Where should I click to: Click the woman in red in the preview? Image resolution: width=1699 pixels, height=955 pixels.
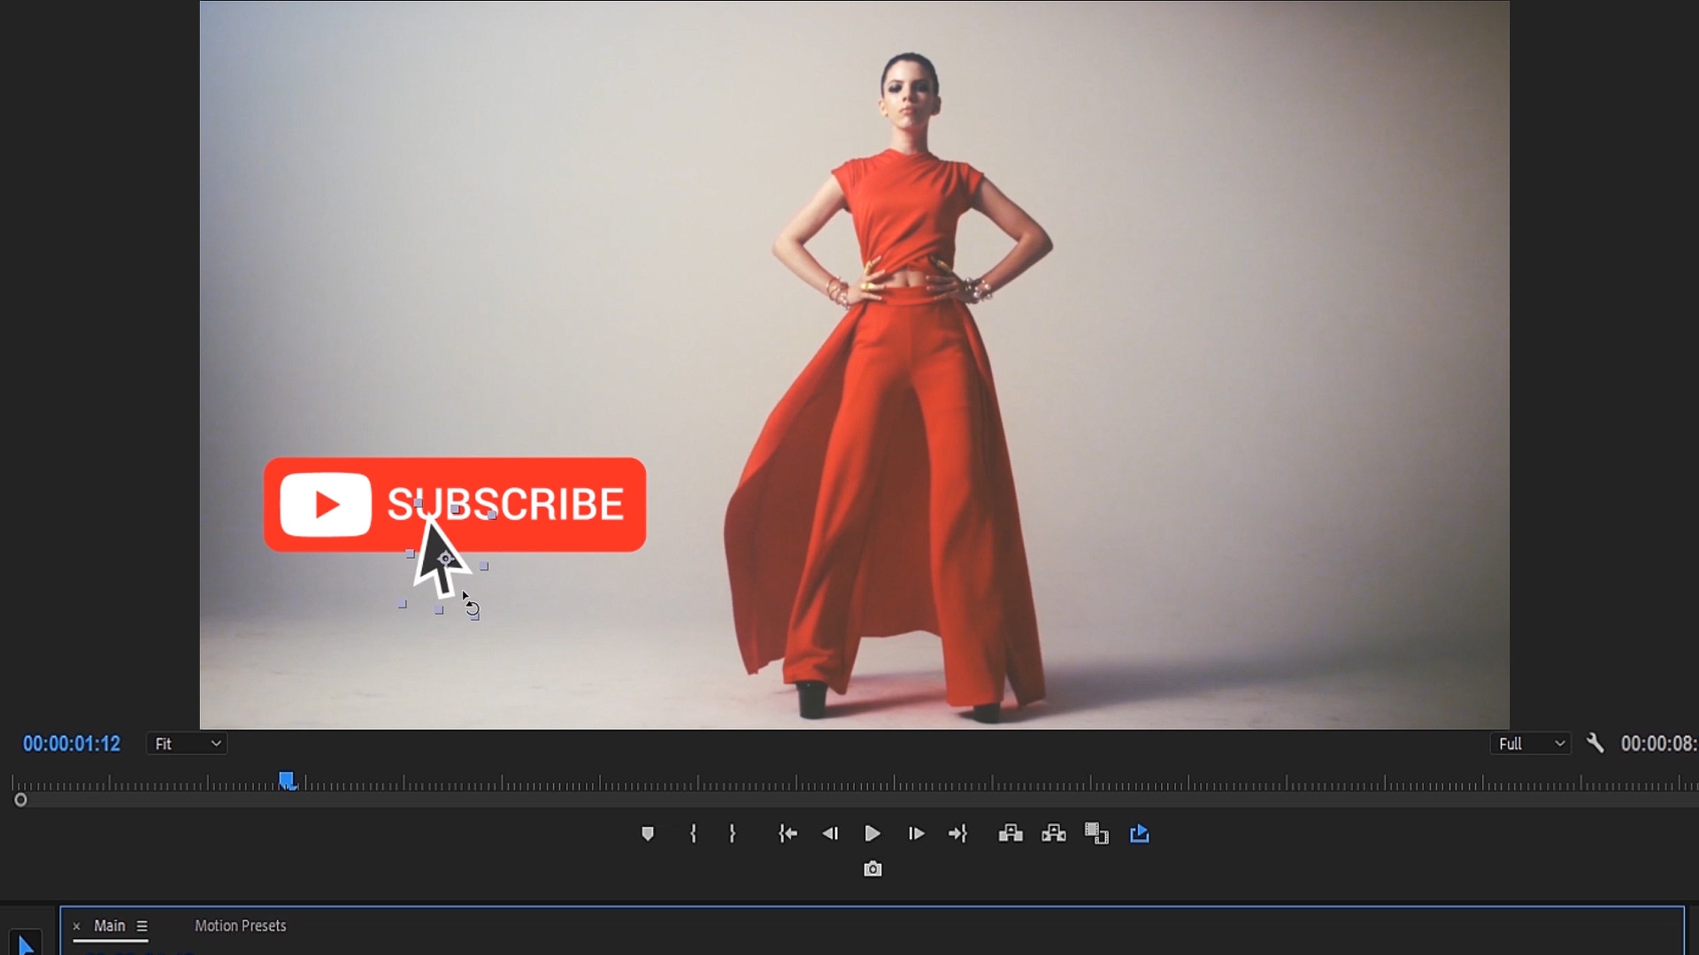(x=888, y=386)
